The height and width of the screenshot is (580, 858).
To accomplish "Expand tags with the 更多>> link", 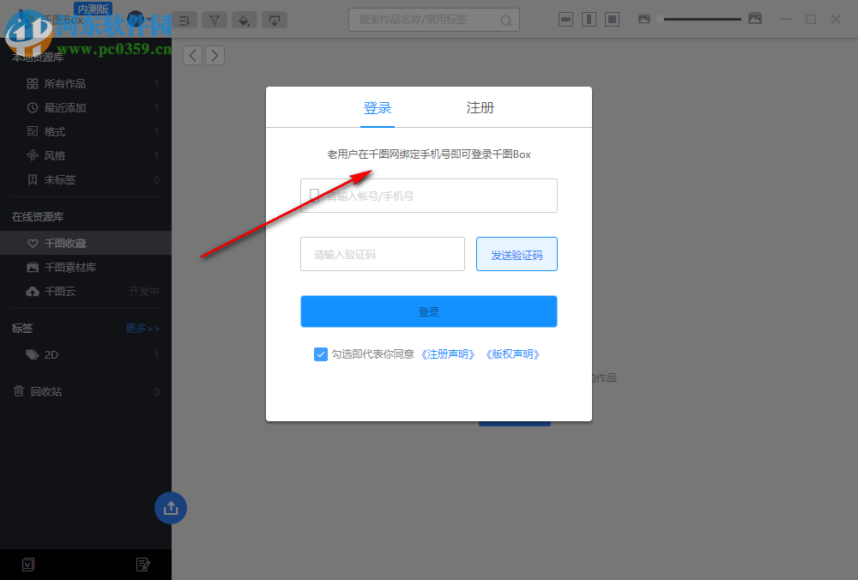I will tap(142, 328).
